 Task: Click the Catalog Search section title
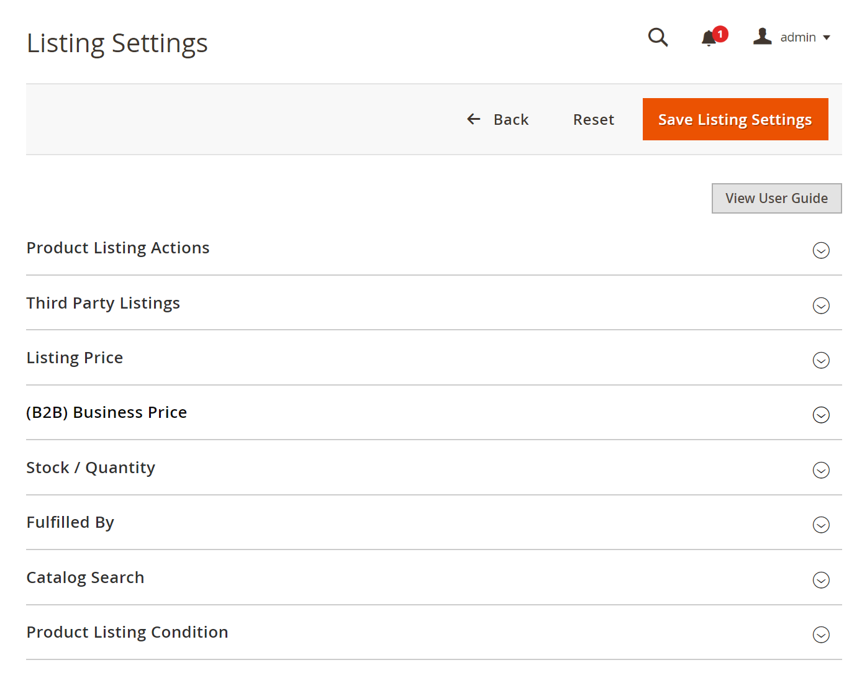85,577
